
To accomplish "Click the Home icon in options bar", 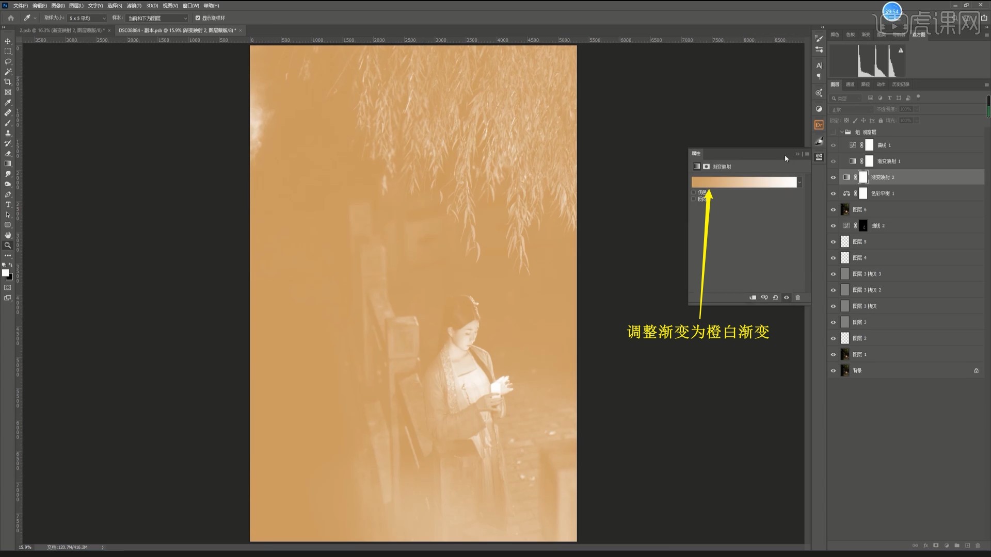I will pyautogui.click(x=11, y=18).
